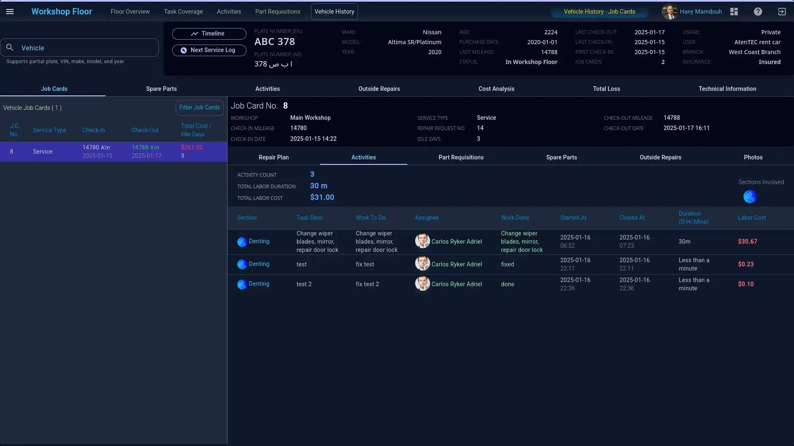Click Carlos Ryker Adriel avatar in test 2 row

(x=422, y=284)
